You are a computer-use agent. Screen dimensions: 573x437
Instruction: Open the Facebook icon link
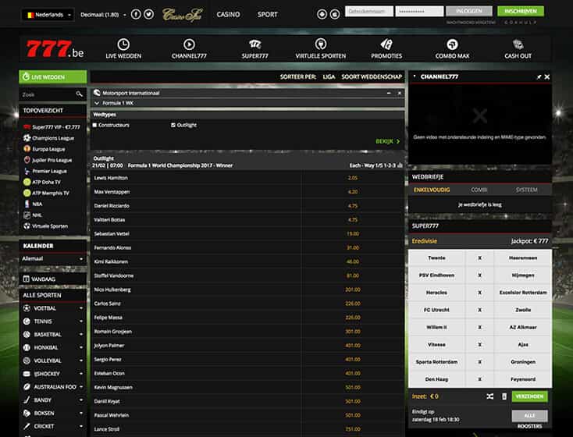point(136,14)
